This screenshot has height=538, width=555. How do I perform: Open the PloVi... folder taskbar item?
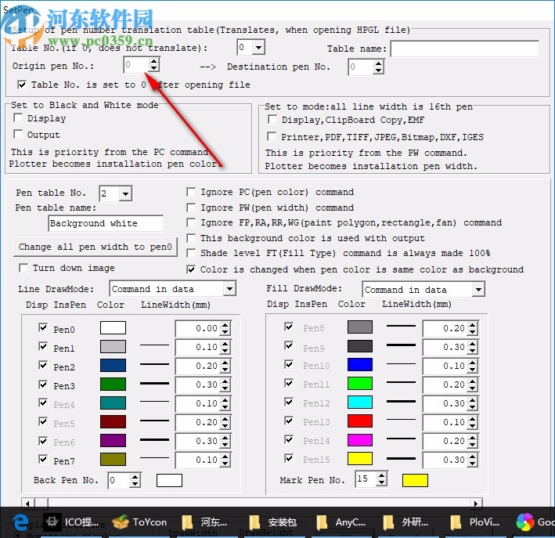coord(475,522)
